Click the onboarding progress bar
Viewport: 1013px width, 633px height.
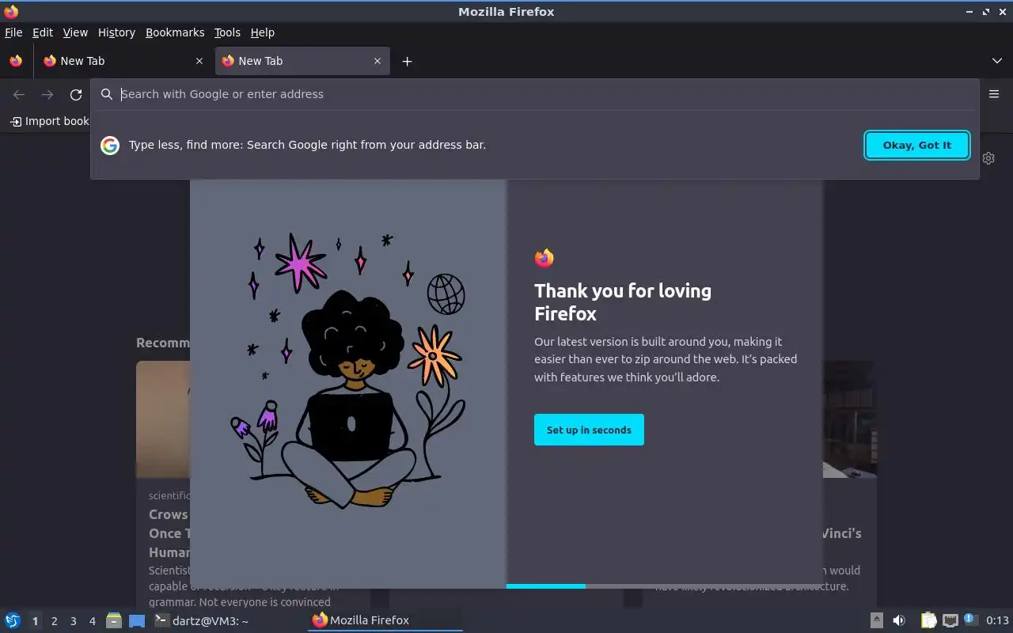pyautogui.click(x=665, y=586)
